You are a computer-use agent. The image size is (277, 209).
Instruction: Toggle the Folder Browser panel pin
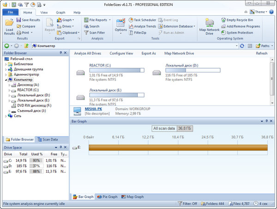coord(60,53)
